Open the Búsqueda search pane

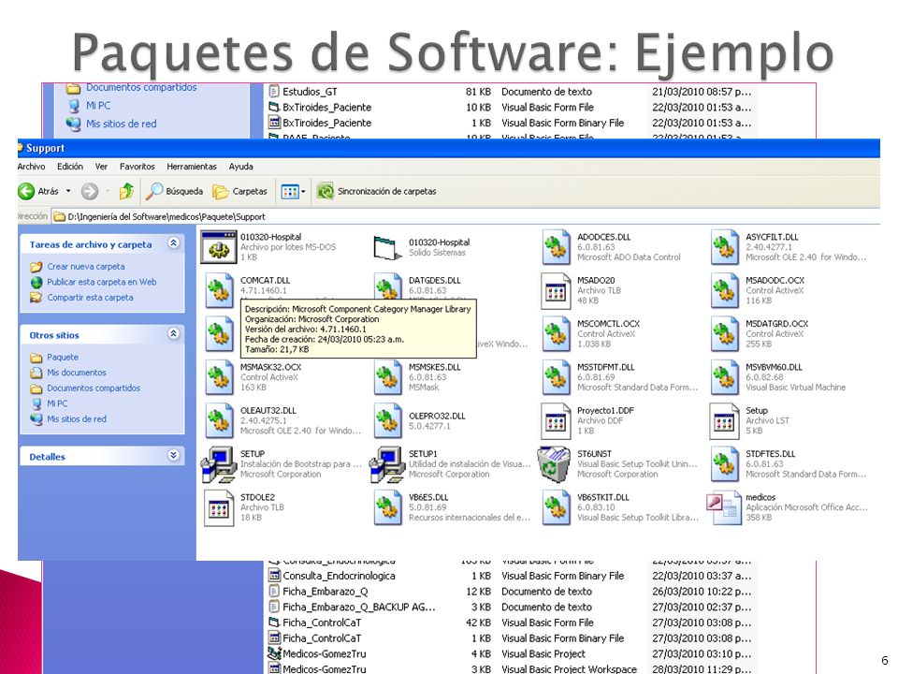pos(174,191)
